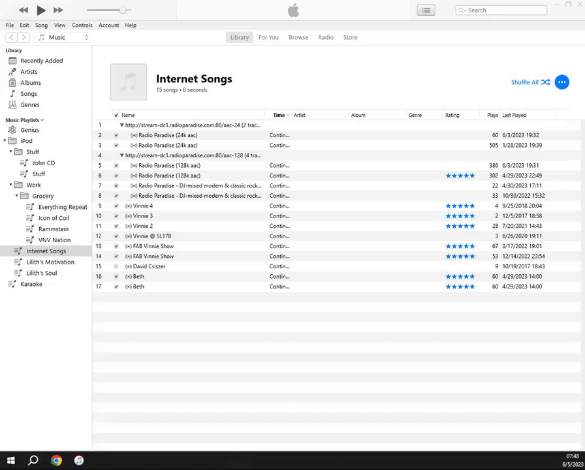
Task: Skip back with the rewind button
Action: tap(23, 10)
